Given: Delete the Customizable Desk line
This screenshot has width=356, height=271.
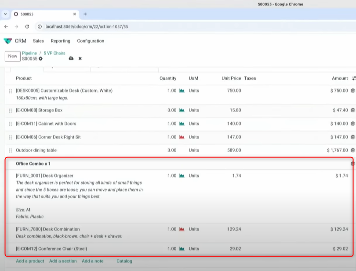Looking at the screenshot, I should coord(352,91).
